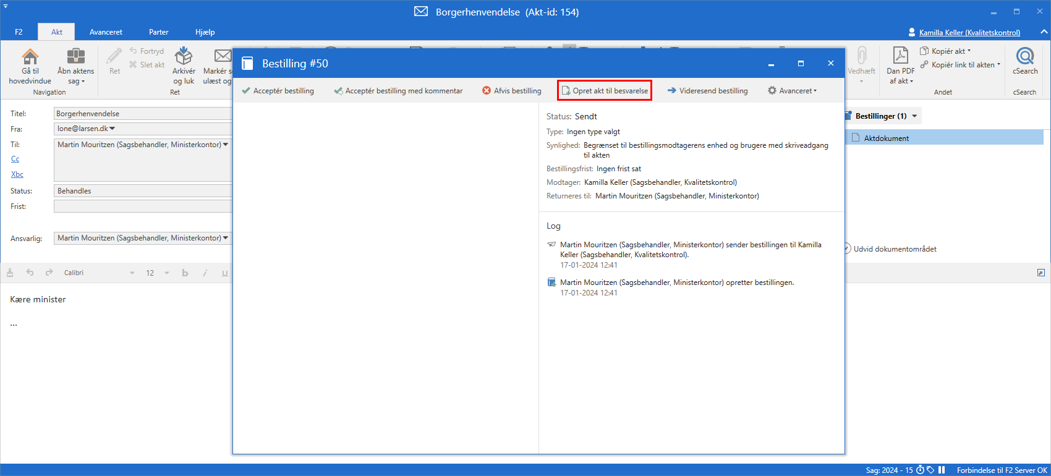Open Åbn aktens sag briefcase icon
Screen dimensions: 1051x476
pos(75,57)
